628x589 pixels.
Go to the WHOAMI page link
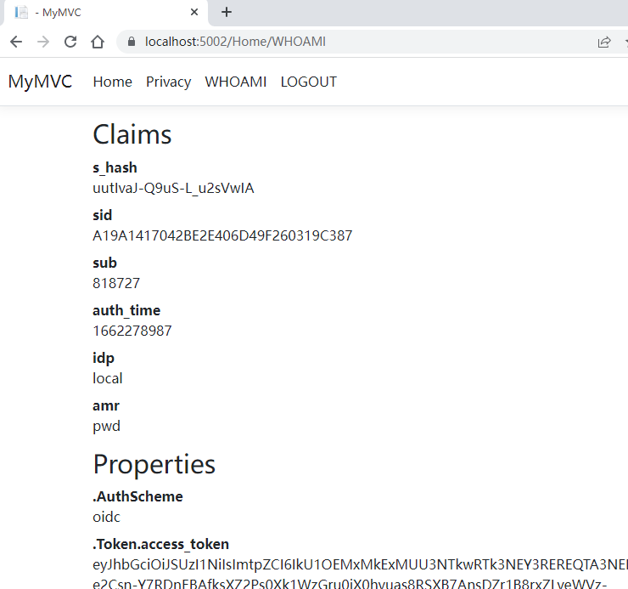[236, 82]
